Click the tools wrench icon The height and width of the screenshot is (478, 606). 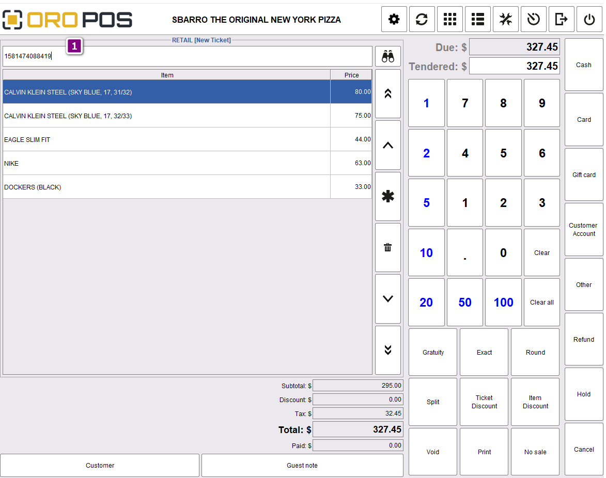pyautogui.click(x=505, y=19)
